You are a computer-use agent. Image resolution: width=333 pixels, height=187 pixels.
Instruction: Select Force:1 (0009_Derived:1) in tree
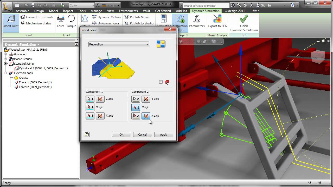coord(33,82)
